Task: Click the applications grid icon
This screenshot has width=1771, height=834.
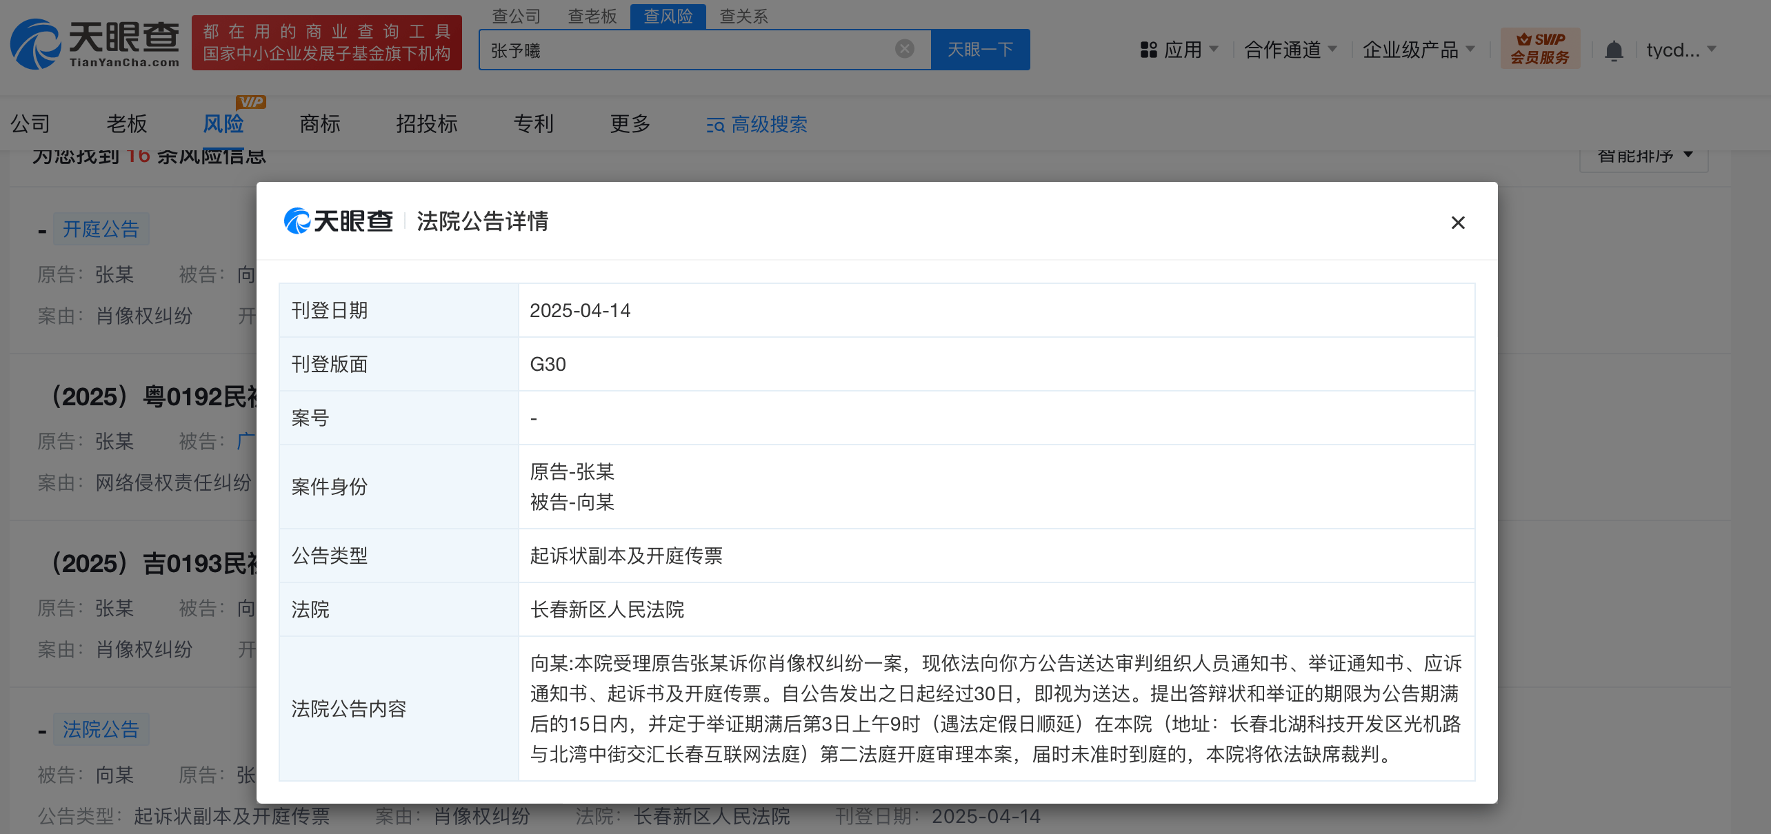Action: point(1148,50)
